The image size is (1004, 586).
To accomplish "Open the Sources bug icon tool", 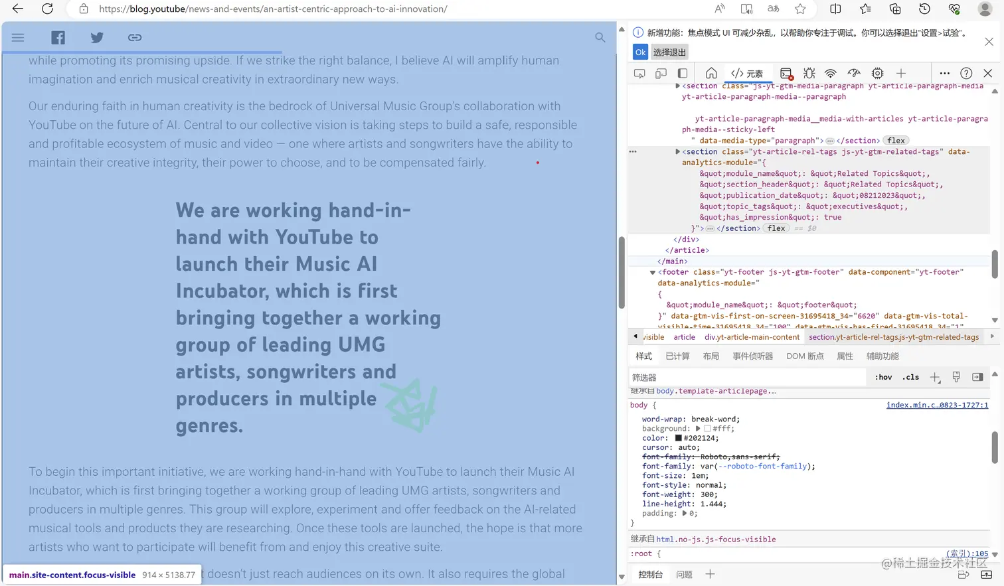I will pos(809,73).
